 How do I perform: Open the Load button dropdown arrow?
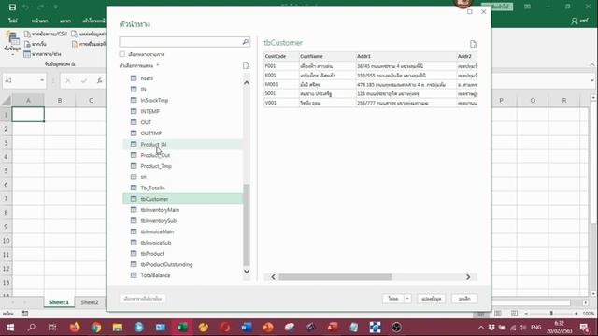tap(407, 299)
